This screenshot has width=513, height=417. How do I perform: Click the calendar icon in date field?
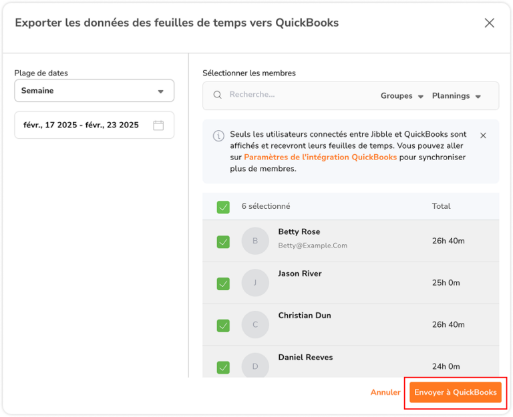click(158, 125)
